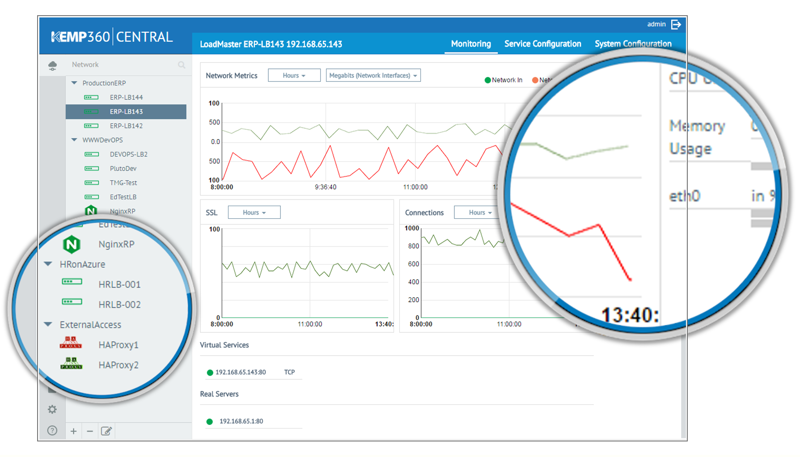
Task: Open settings gear icon in sidebar
Action: point(52,409)
